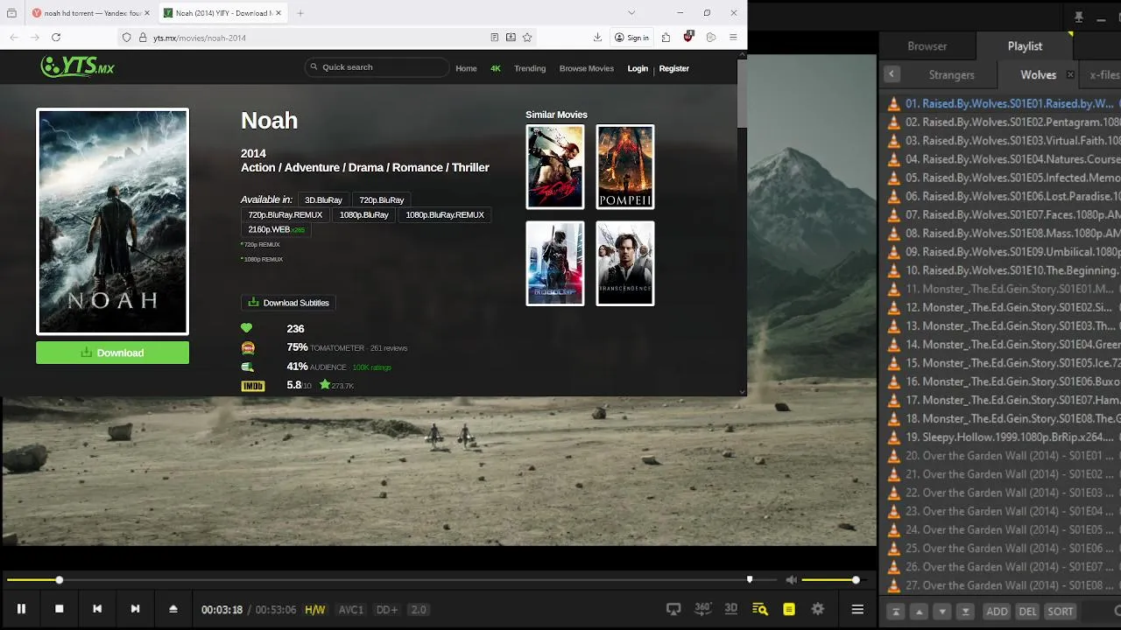Screen dimensions: 1121x630
Task: Skip to the next playlist track
Action: tap(135, 609)
